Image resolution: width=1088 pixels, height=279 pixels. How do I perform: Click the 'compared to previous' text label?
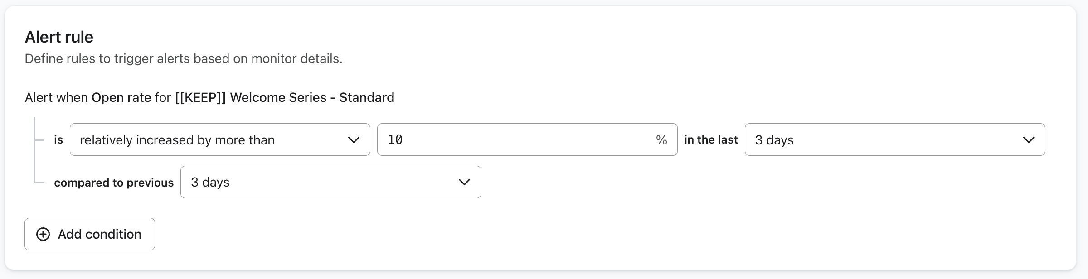coord(114,183)
